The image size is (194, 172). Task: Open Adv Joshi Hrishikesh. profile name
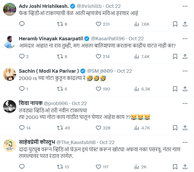click(x=43, y=6)
